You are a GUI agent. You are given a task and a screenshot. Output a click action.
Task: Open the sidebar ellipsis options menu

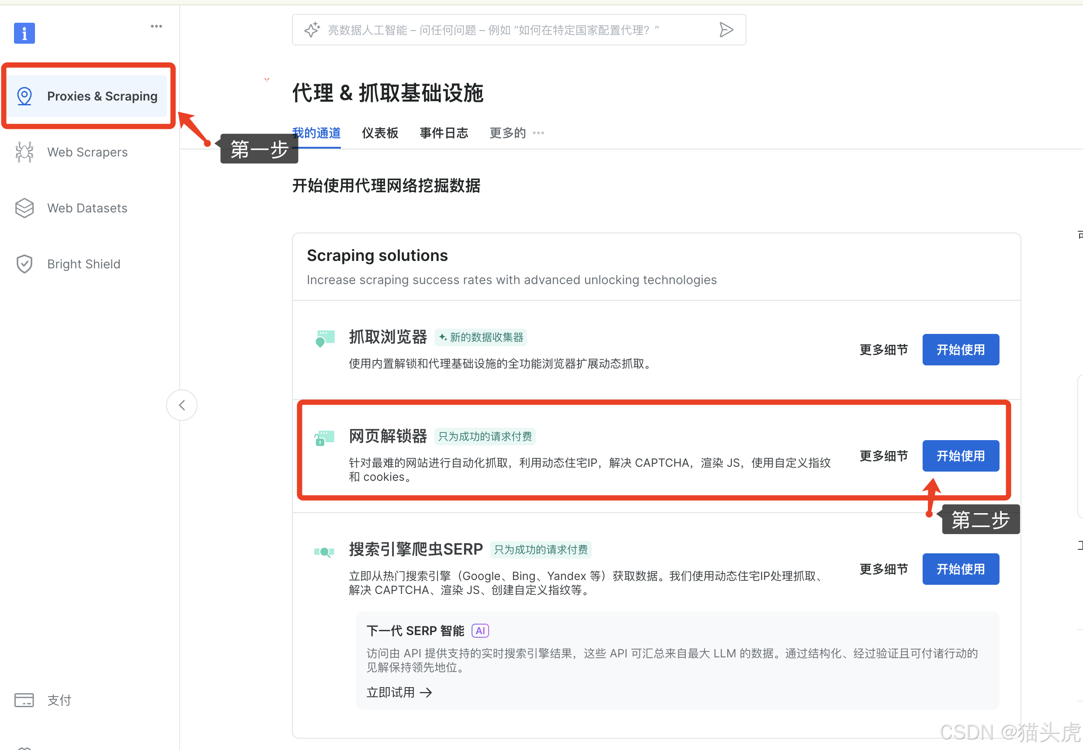[156, 26]
